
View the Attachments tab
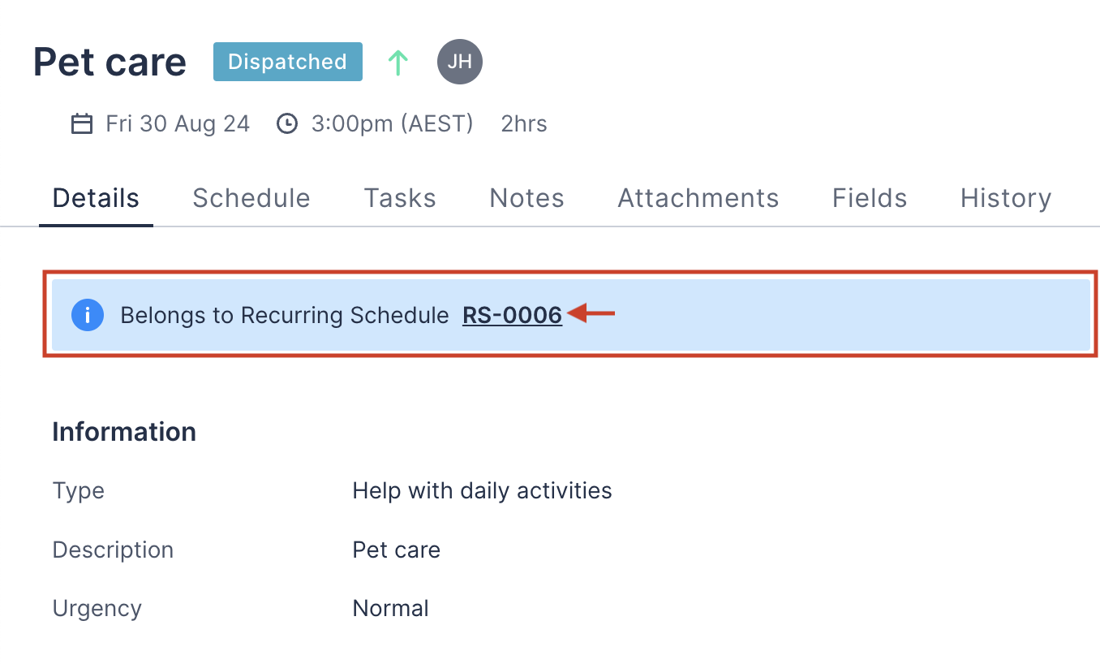[x=698, y=198]
